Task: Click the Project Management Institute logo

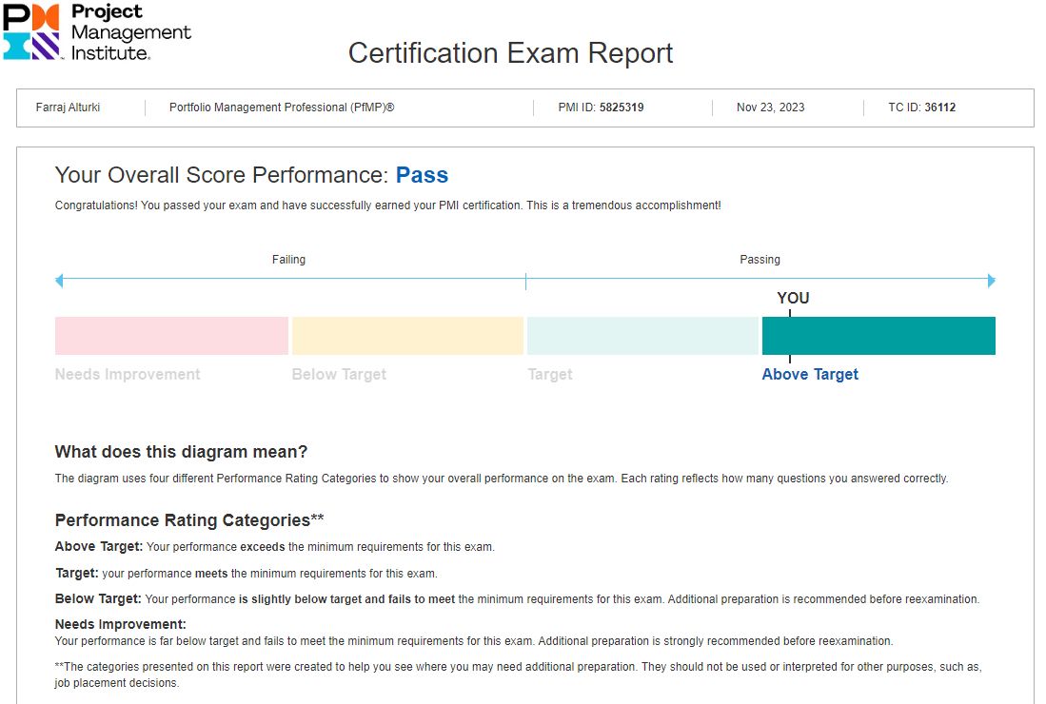Action: (x=97, y=31)
